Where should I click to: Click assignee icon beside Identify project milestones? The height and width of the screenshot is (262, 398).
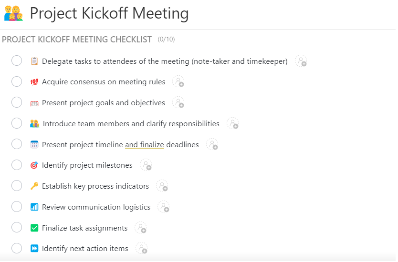146,165
